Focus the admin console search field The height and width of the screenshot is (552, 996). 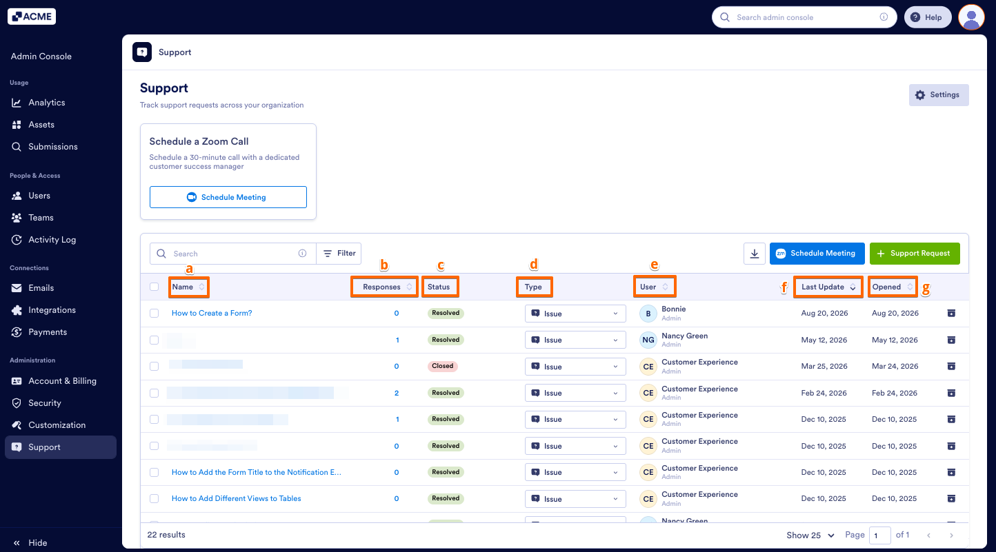coord(804,17)
